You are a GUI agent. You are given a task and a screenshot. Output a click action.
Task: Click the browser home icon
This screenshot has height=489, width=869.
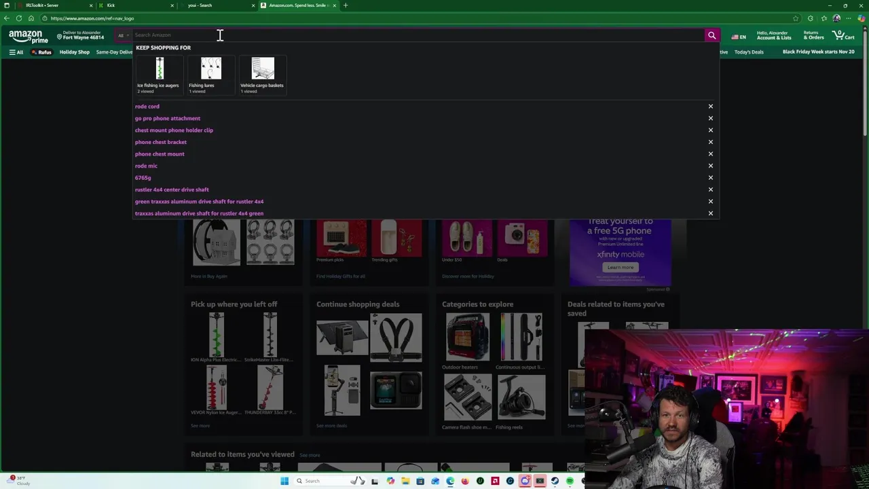point(31,18)
